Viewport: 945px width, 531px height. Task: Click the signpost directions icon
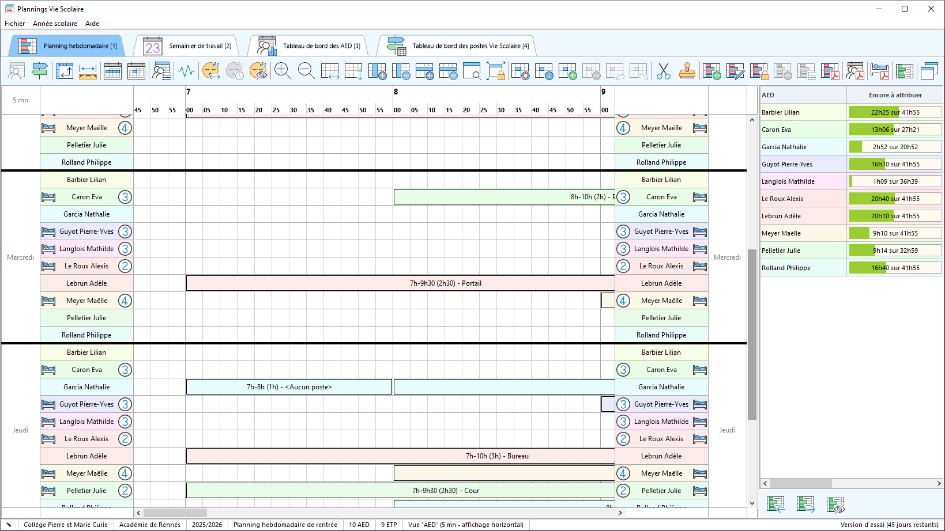coord(40,71)
